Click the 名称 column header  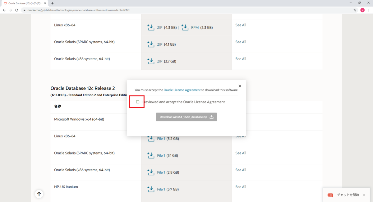pyautogui.click(x=58, y=106)
